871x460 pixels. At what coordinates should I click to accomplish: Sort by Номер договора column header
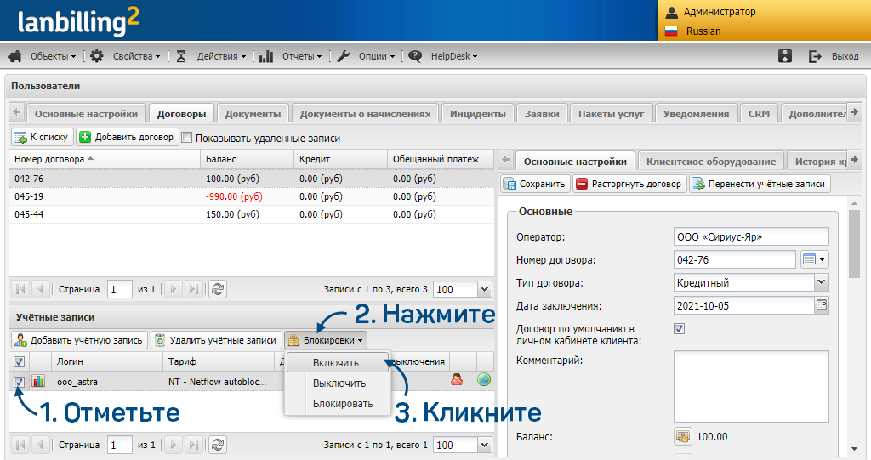click(x=105, y=159)
